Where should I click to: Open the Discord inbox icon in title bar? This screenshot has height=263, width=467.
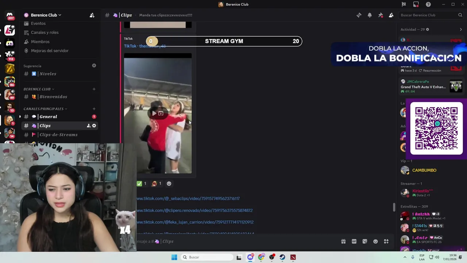tap(416, 4)
